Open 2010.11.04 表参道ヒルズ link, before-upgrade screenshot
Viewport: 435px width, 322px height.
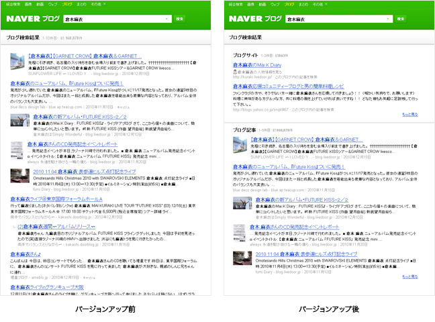tap(85, 172)
